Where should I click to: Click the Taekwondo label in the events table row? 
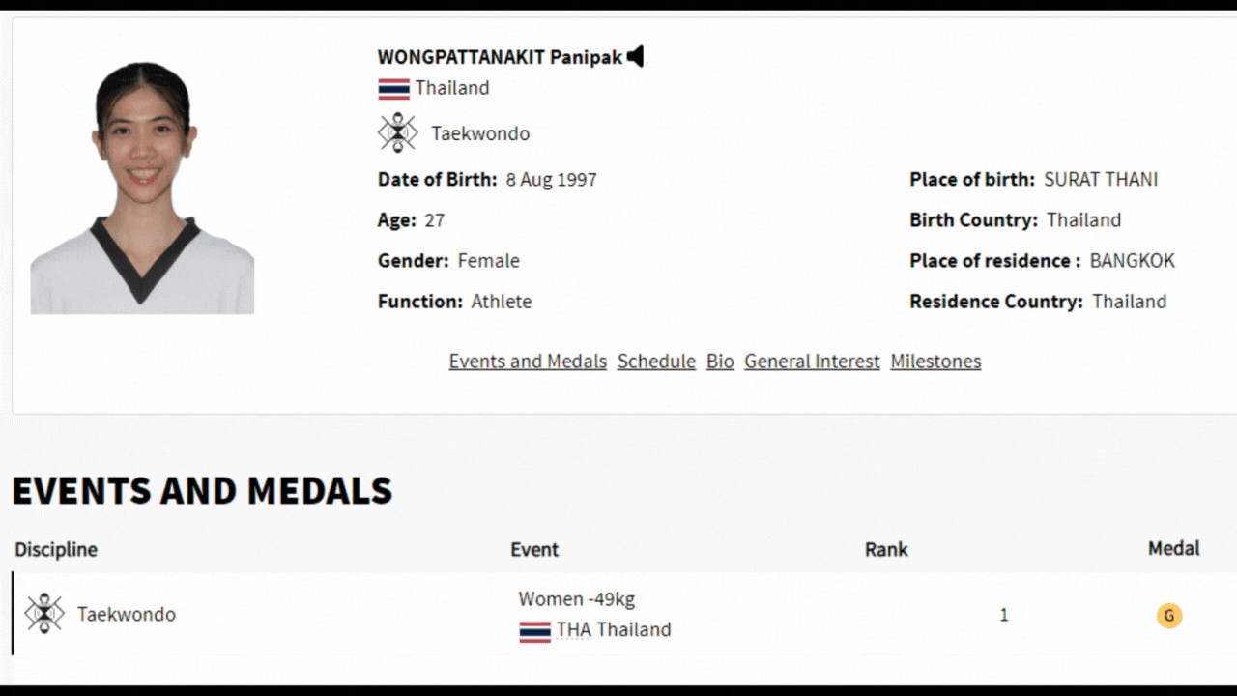[x=127, y=615]
